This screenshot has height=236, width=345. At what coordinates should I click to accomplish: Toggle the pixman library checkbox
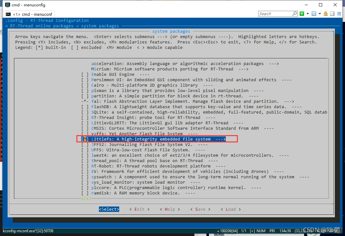tap(85, 91)
